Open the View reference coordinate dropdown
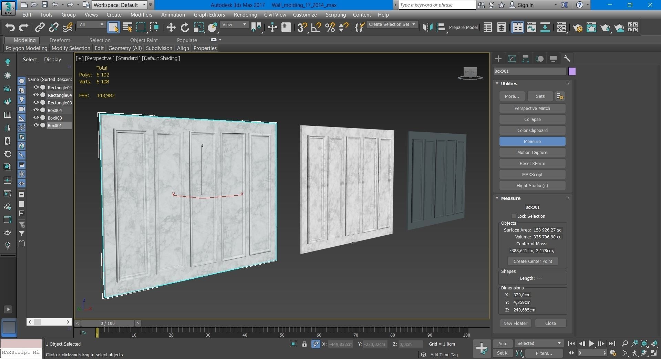 pos(234,24)
